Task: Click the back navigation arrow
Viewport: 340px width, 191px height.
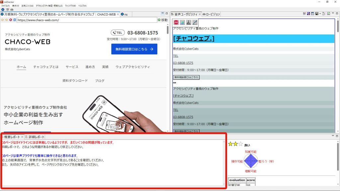Action: coord(3,20)
